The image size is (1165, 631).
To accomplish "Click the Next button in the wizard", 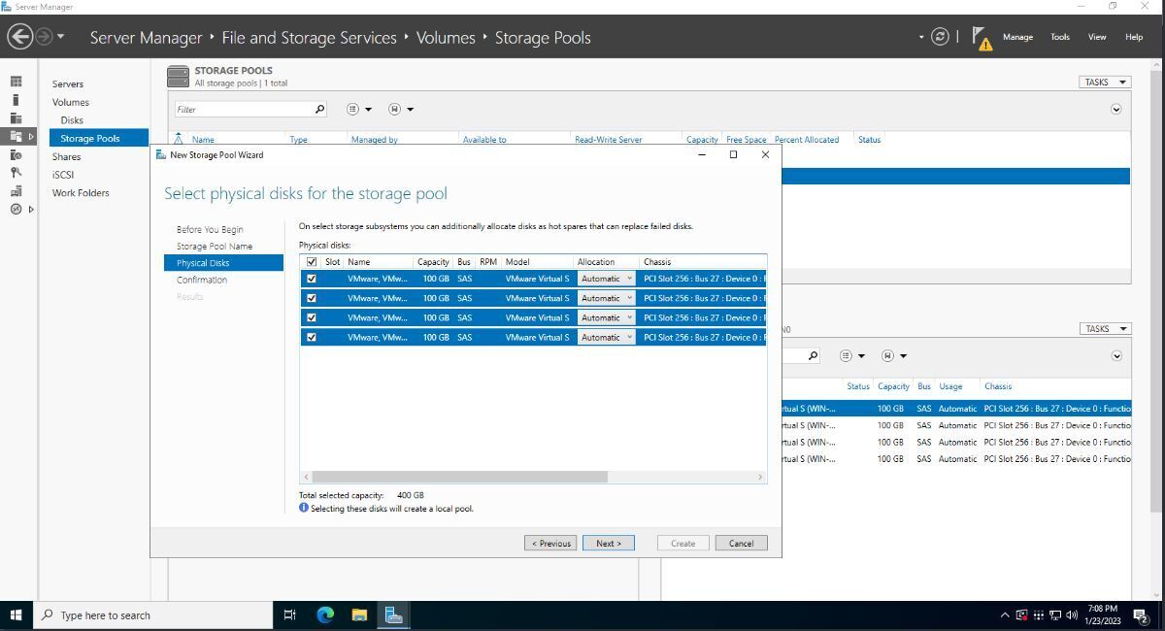I will pos(608,543).
